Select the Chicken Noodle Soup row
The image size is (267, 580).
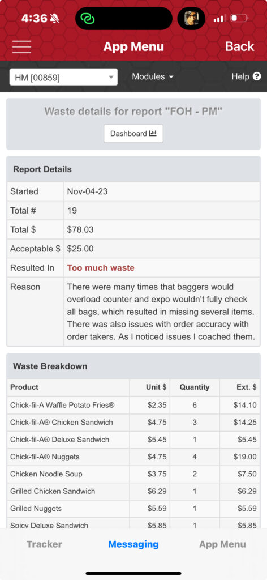click(133, 474)
